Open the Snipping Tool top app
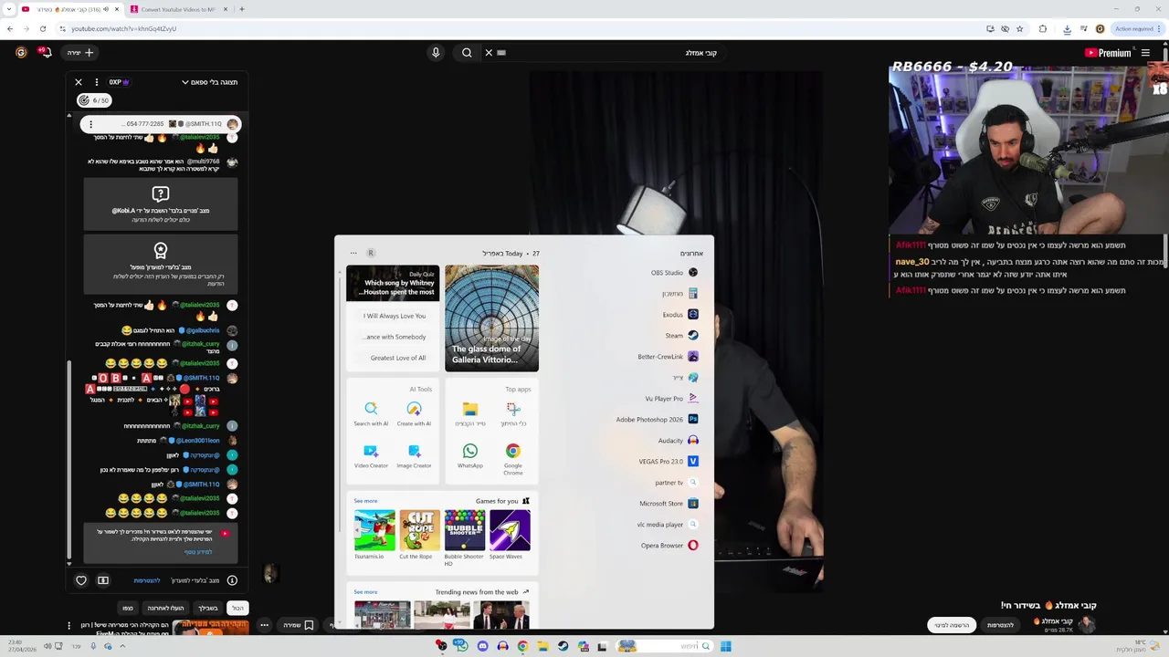Screen dimensions: 1169x657 click(513, 413)
